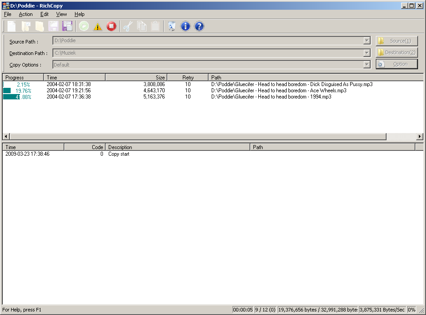This screenshot has width=426, height=315.
Task: Click the New document toolbar icon
Action: pyautogui.click(x=12, y=26)
